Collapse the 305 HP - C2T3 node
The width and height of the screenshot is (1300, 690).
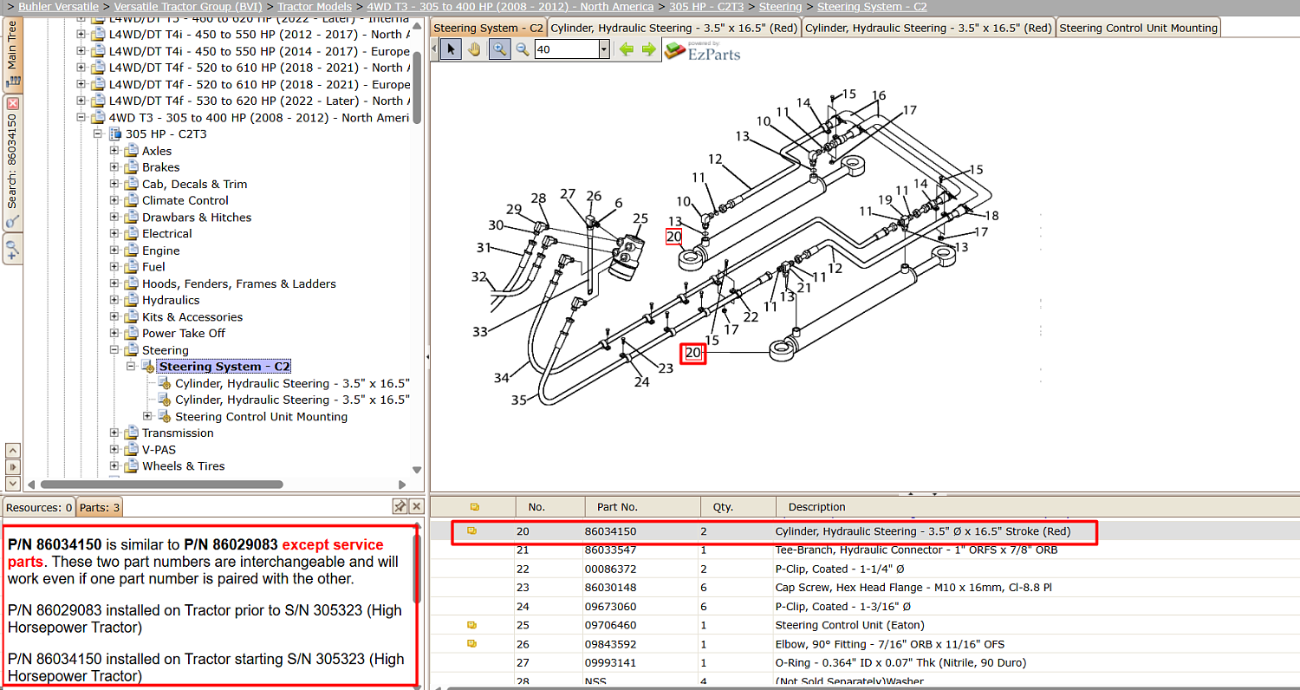tap(98, 134)
